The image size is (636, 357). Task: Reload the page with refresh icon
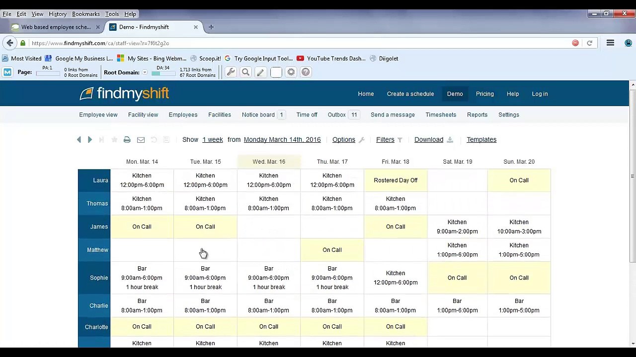589,43
